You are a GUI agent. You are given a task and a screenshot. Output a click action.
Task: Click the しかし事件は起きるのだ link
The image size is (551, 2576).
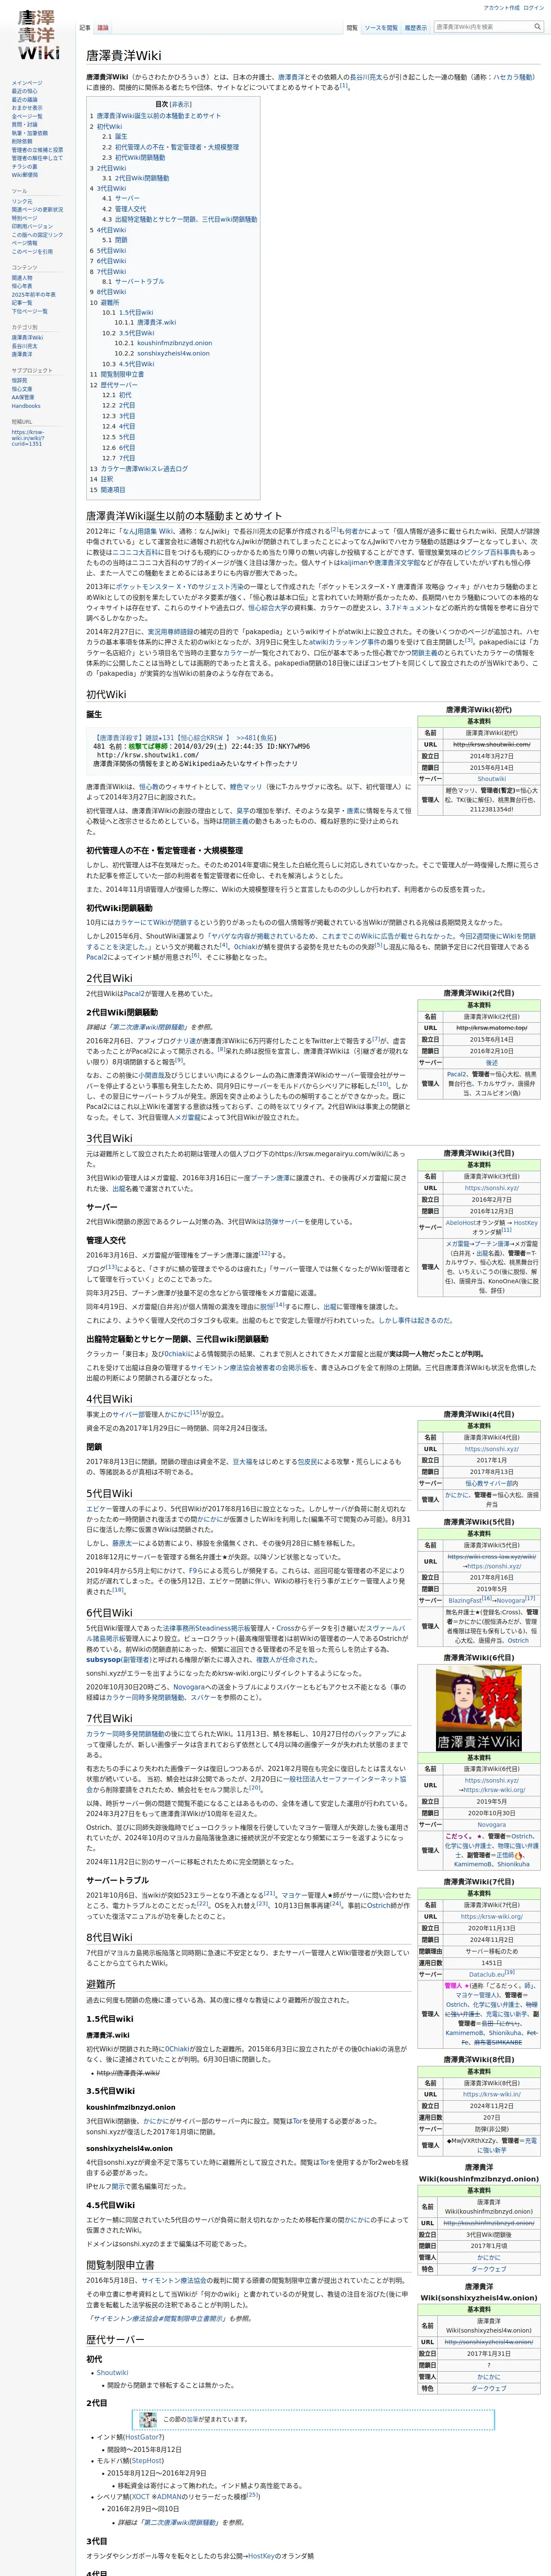coord(414,1320)
